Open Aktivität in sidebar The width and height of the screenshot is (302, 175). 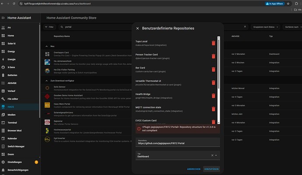pyautogui.click(x=20, y=83)
